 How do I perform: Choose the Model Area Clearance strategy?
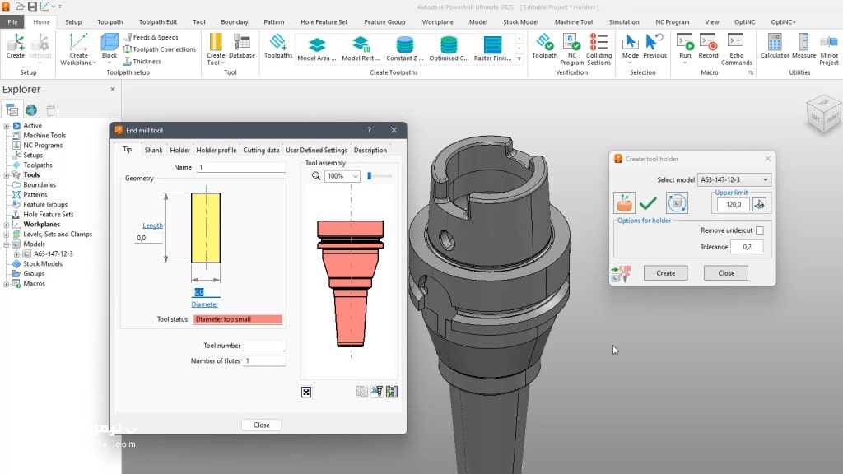pos(317,49)
